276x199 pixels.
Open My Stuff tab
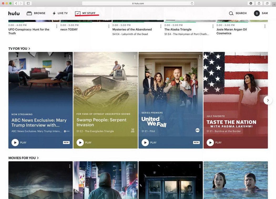tap(85, 13)
